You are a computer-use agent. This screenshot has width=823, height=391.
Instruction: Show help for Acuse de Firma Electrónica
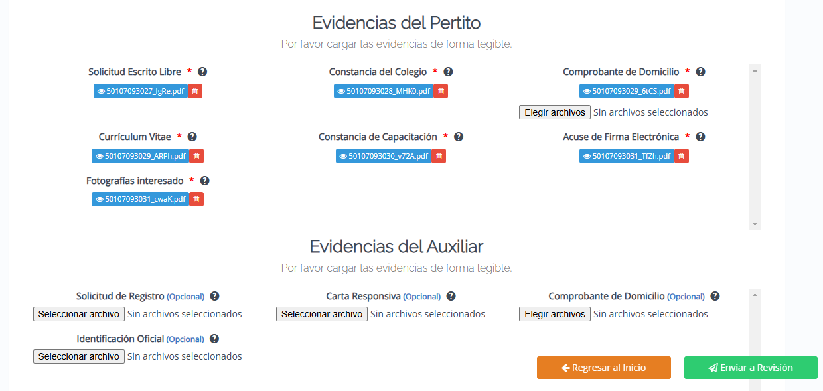(700, 137)
